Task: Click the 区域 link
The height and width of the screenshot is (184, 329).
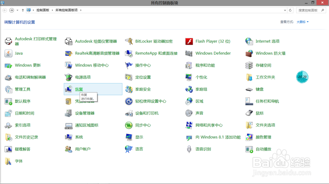Action: point(199,101)
